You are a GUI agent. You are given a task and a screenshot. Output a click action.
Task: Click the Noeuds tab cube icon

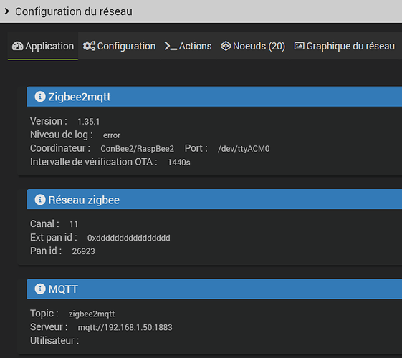coord(226,46)
